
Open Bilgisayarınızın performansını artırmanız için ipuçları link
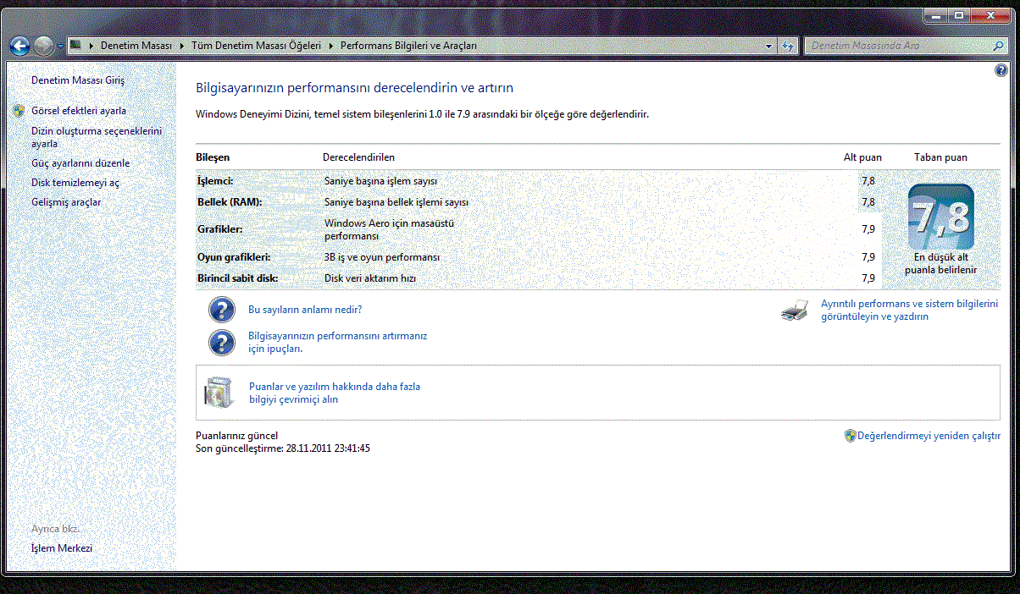337,342
